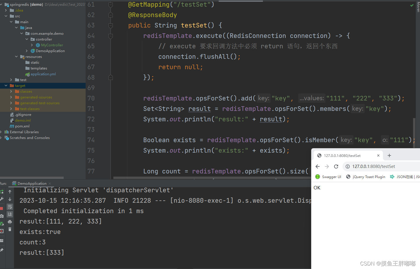Collapse the src folder
The width and height of the screenshot is (420, 269).
point(6,16)
